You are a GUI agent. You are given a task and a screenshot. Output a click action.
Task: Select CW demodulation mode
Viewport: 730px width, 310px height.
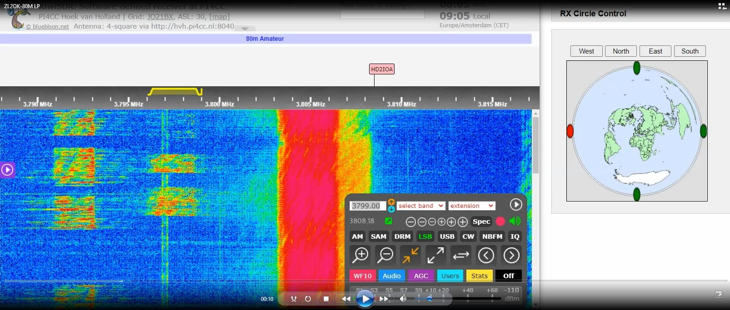pyautogui.click(x=468, y=236)
